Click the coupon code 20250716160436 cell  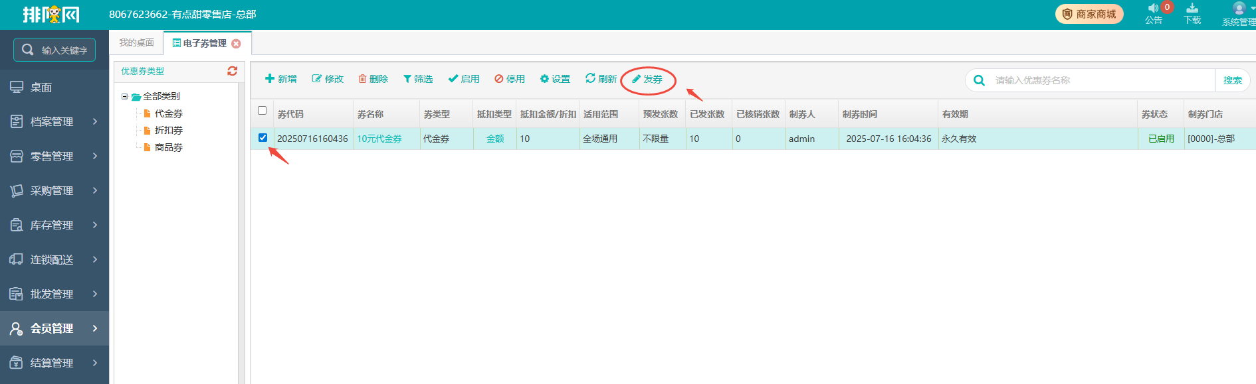[x=312, y=139]
